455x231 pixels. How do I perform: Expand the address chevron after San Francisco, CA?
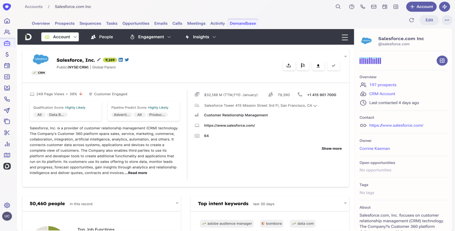315,106
